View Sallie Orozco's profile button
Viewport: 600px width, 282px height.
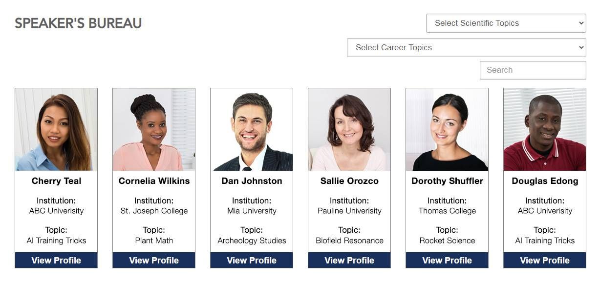(x=349, y=260)
